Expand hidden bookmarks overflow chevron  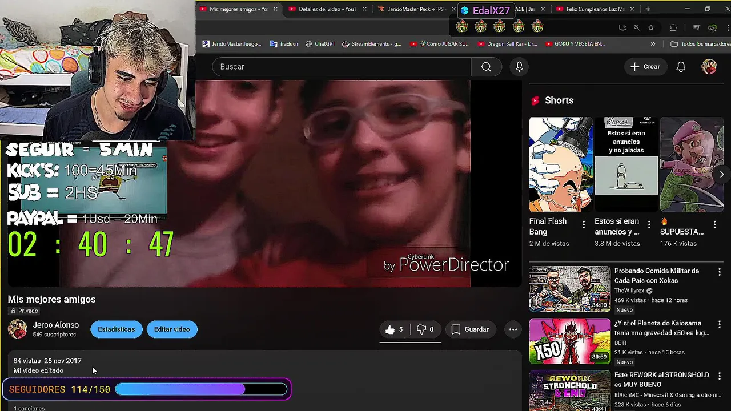click(653, 44)
